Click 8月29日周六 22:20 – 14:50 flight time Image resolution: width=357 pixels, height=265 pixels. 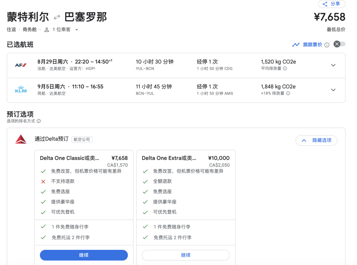[75, 62]
